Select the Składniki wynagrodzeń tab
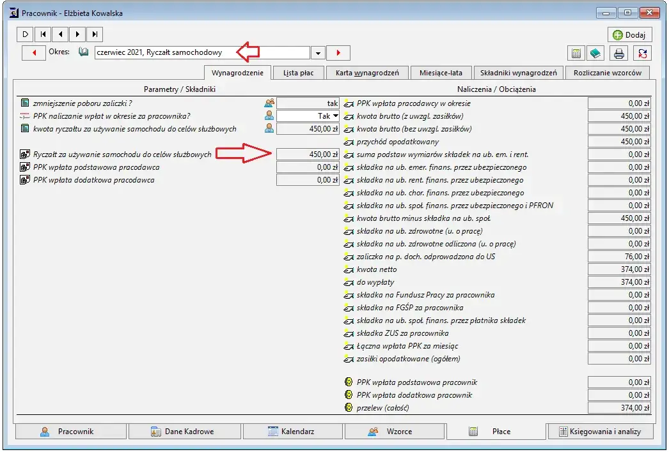 pyautogui.click(x=519, y=73)
